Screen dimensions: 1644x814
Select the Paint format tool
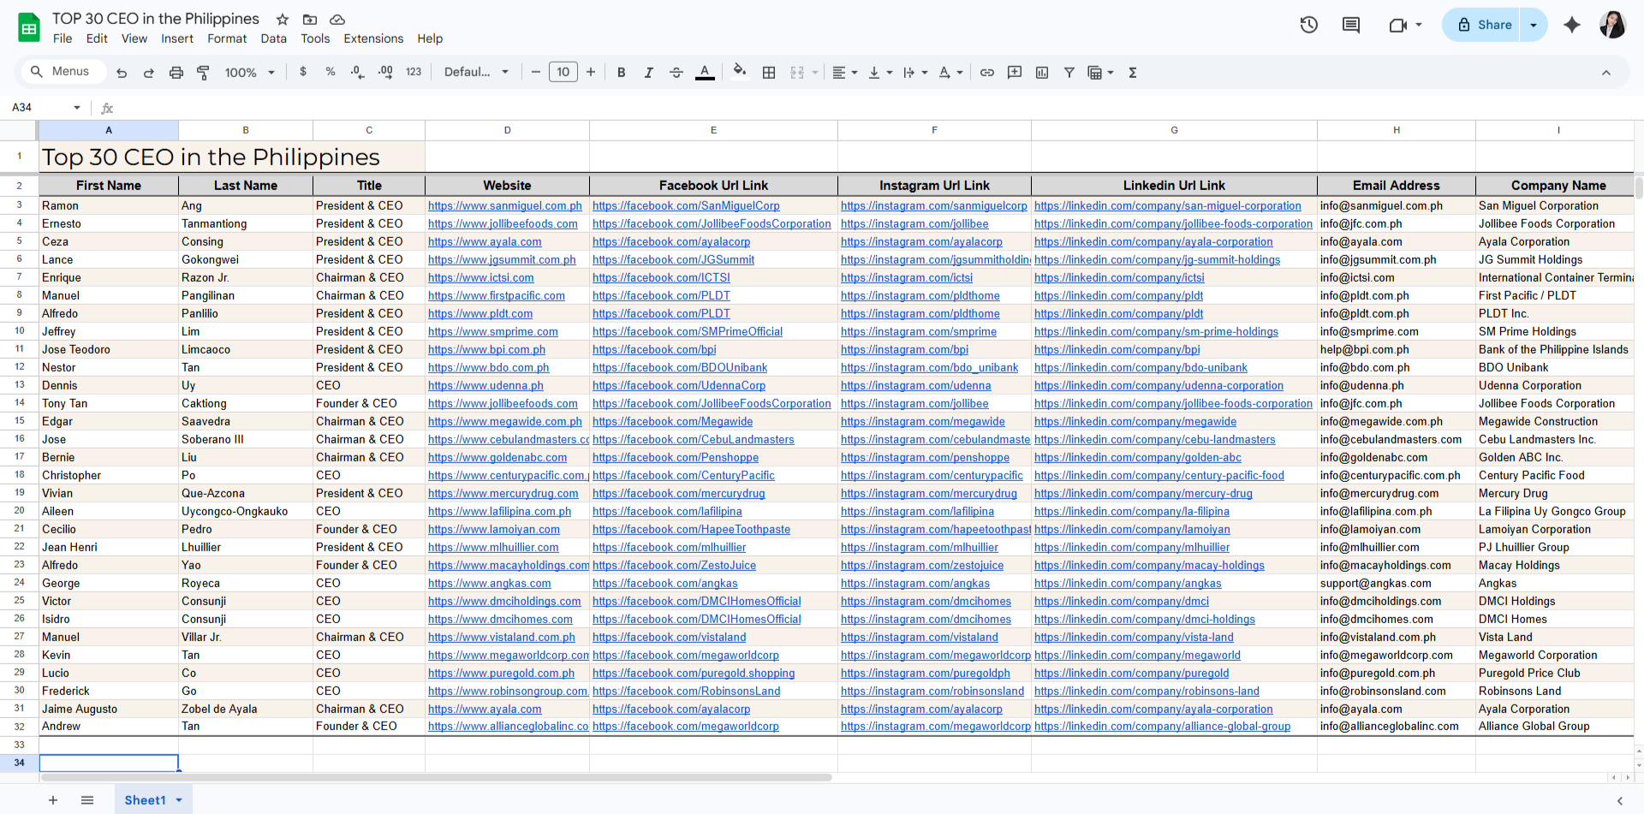203,73
